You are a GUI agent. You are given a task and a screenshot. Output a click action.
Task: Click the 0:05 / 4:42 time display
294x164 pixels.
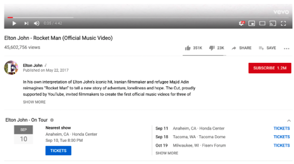pyautogui.click(x=53, y=23)
